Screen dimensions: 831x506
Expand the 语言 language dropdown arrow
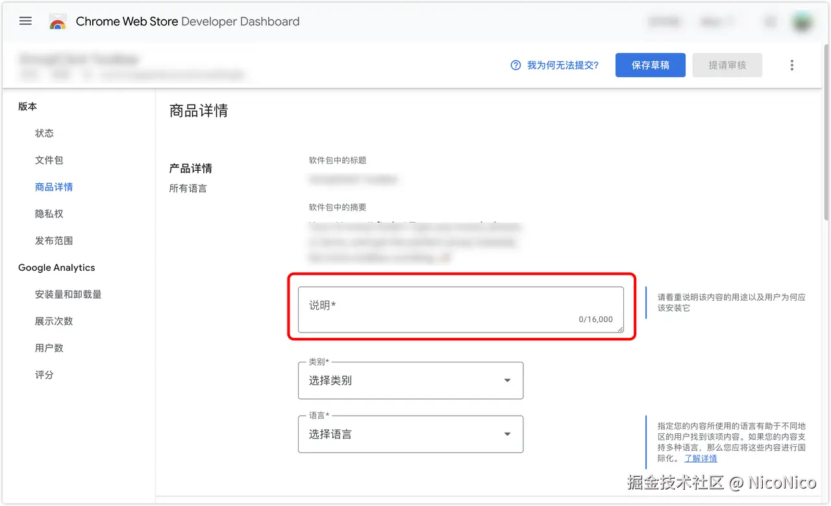pos(507,434)
